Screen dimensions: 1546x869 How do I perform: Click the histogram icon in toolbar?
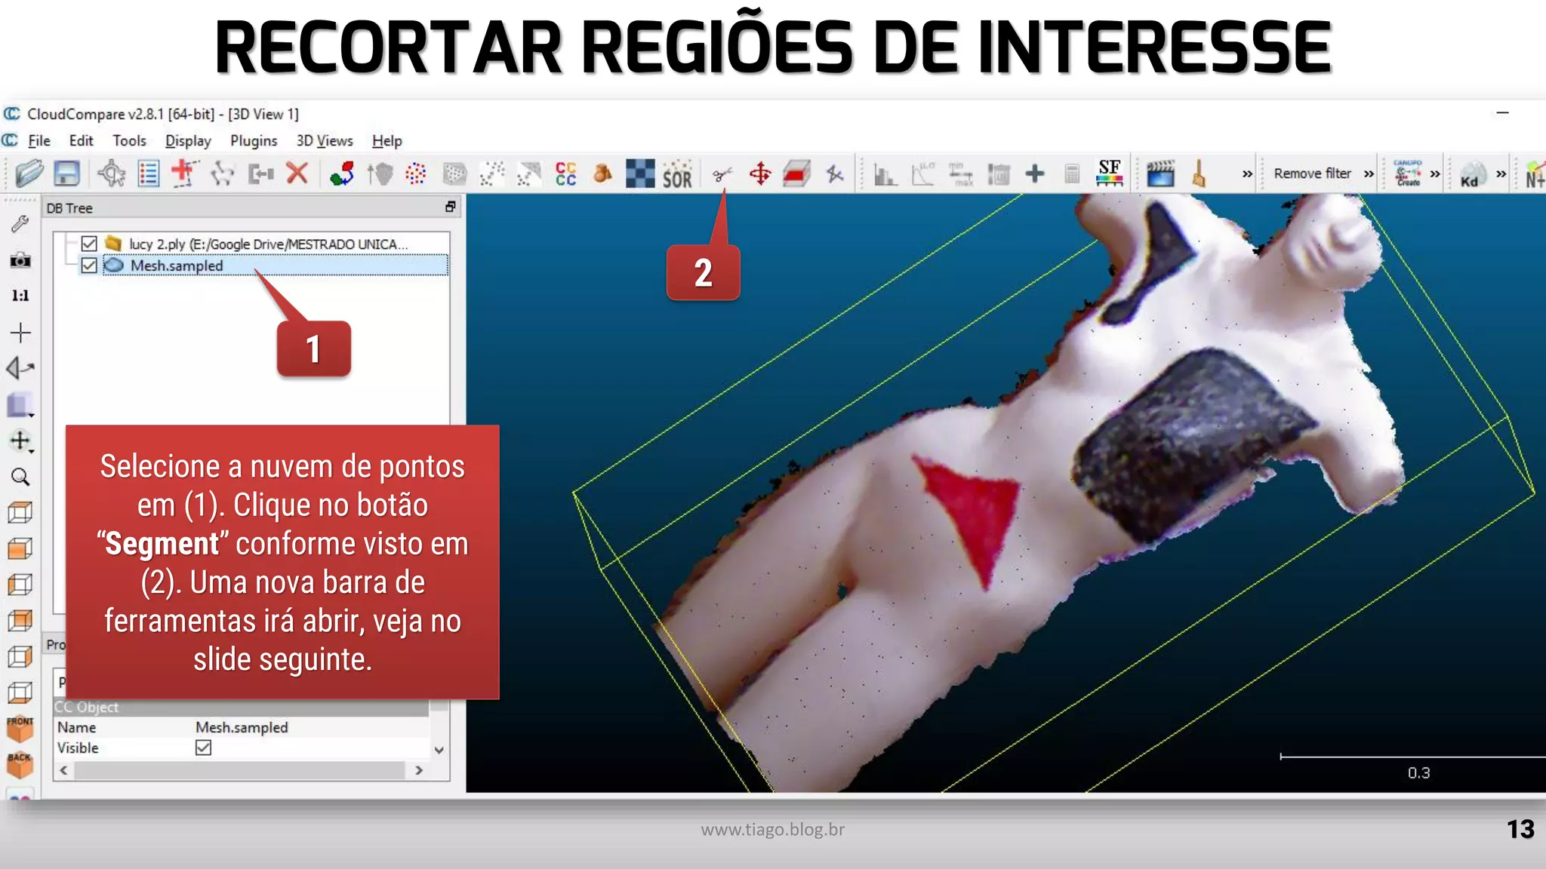pyautogui.click(x=885, y=174)
